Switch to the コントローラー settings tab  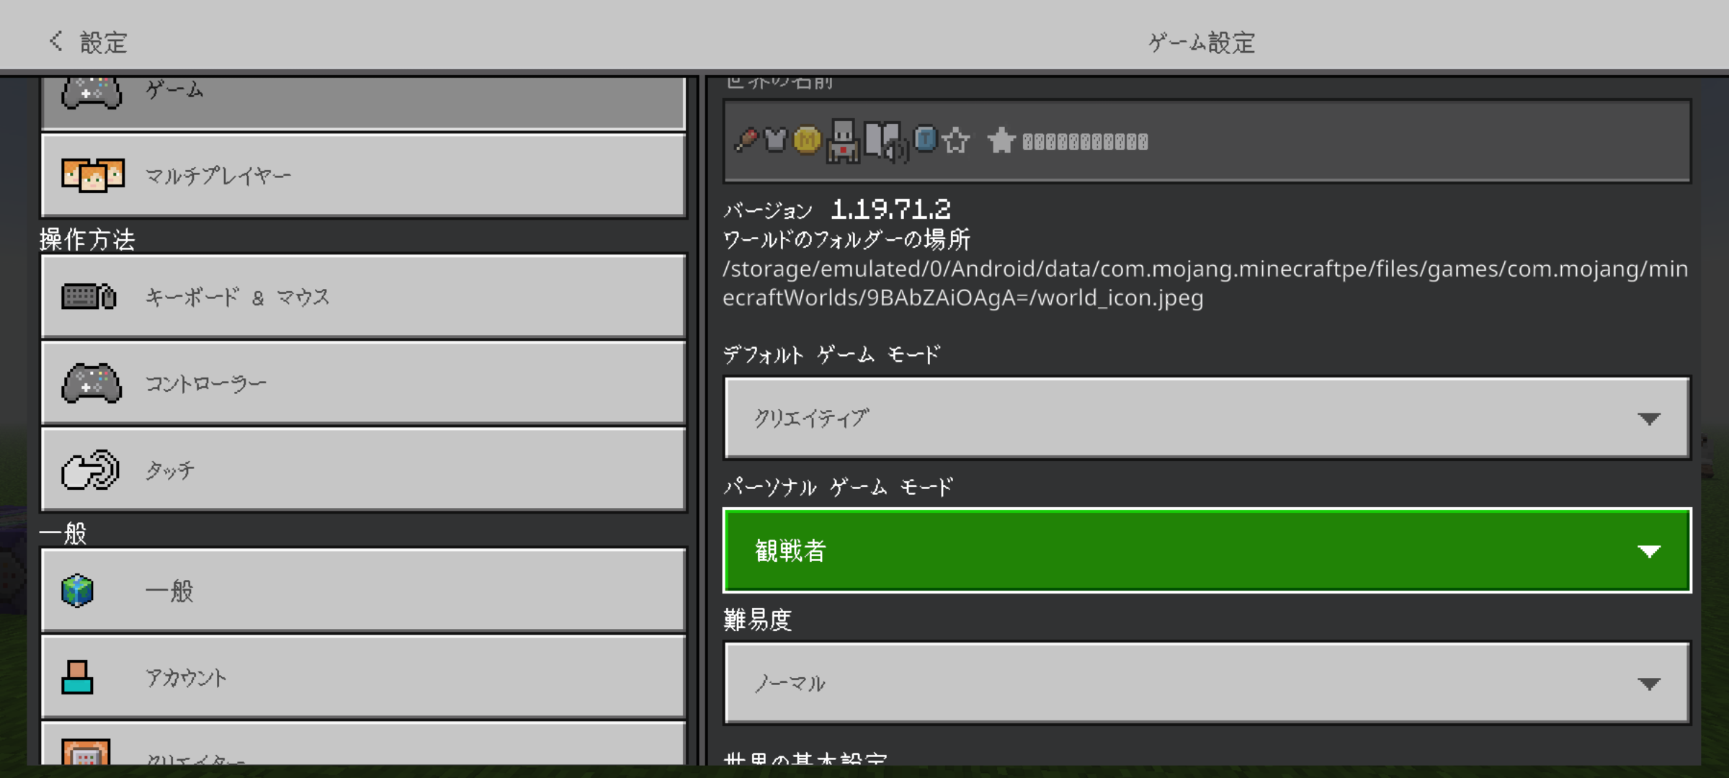[x=363, y=383]
